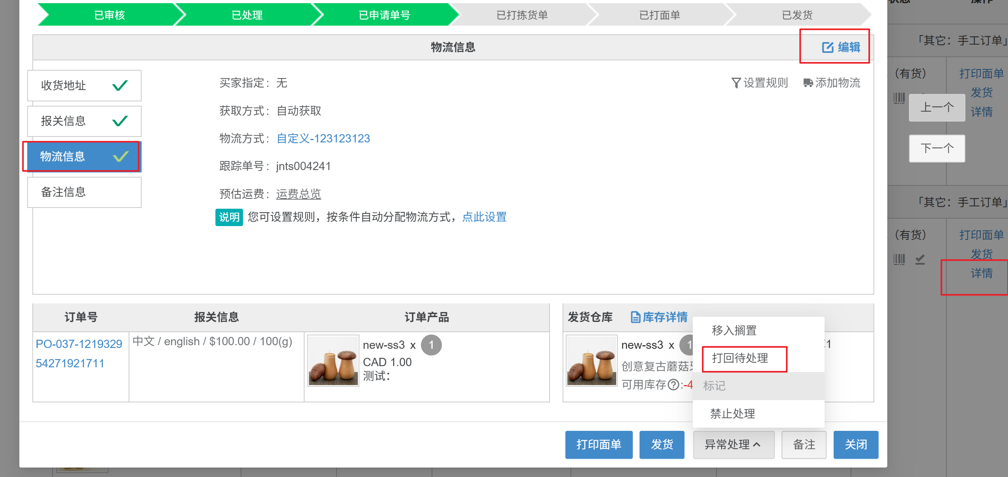Click the edit pencil icon beside 编辑
Image resolution: width=1008 pixels, height=477 pixels.
point(827,47)
